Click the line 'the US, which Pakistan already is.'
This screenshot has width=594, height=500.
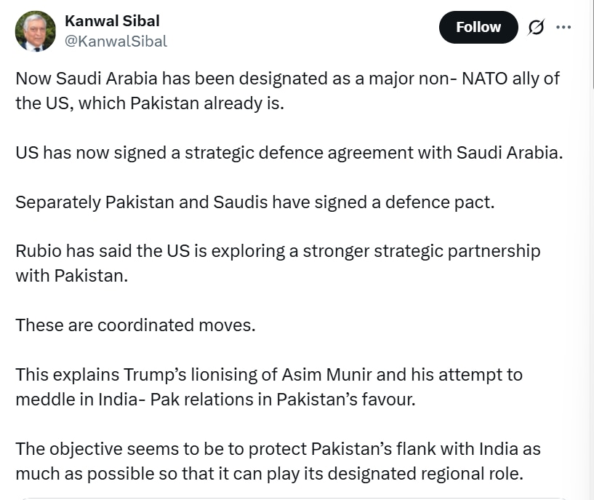point(150,103)
